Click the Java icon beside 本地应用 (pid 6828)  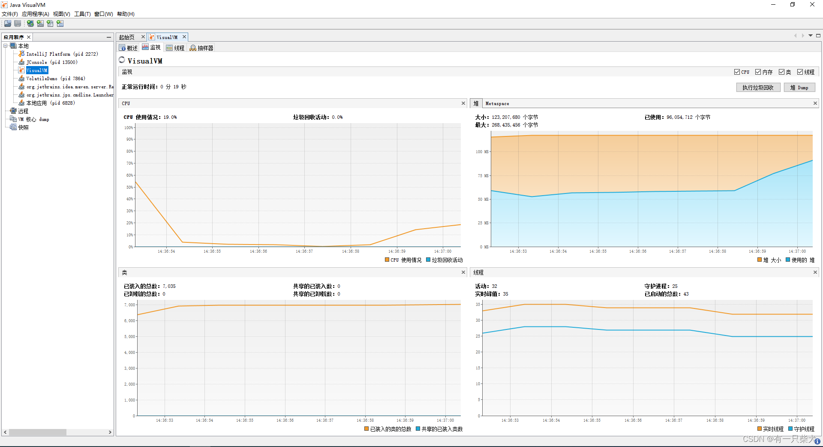pyautogui.click(x=21, y=103)
